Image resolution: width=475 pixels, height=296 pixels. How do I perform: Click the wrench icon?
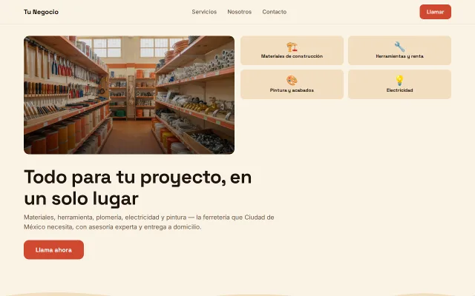coord(399,47)
